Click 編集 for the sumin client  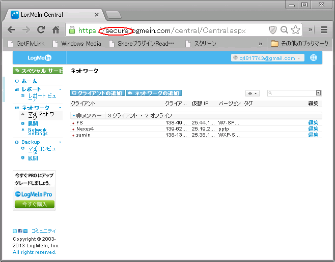(x=313, y=135)
